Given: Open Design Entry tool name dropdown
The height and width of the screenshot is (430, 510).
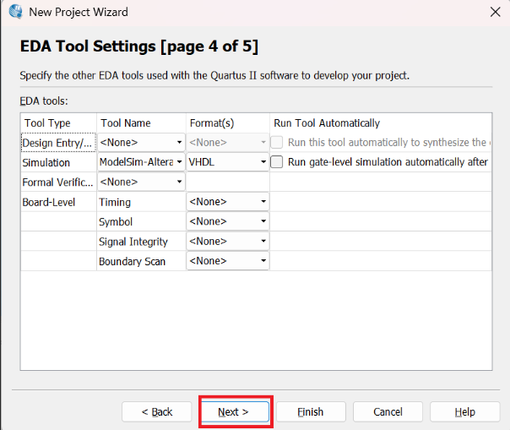Looking at the screenshot, I should [x=141, y=143].
